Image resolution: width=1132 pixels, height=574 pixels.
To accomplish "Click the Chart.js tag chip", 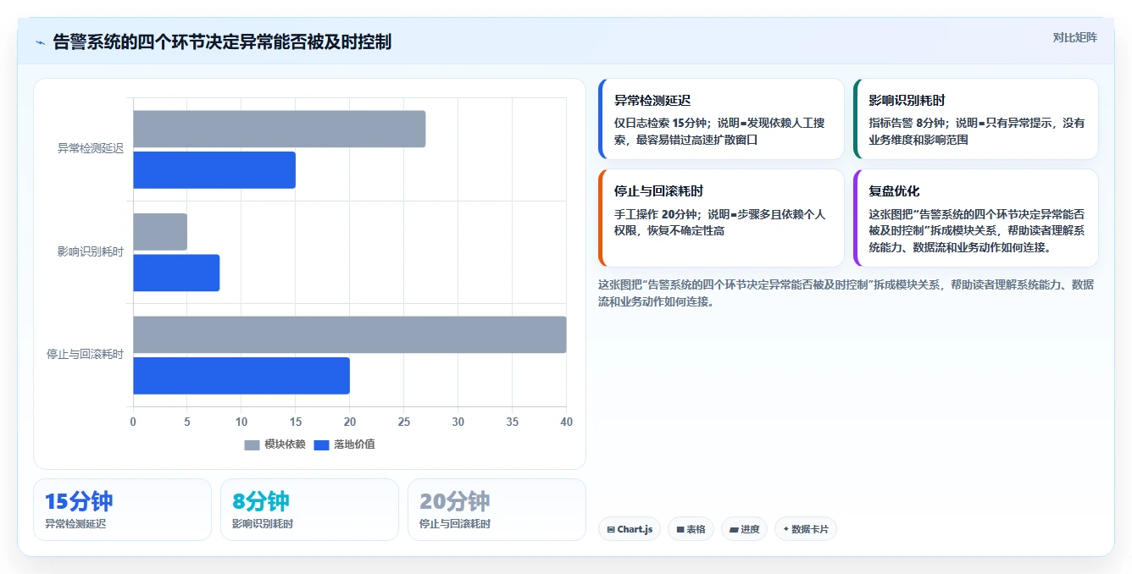I will click(x=630, y=529).
